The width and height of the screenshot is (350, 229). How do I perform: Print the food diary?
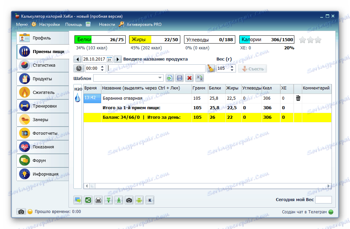pos(98,200)
